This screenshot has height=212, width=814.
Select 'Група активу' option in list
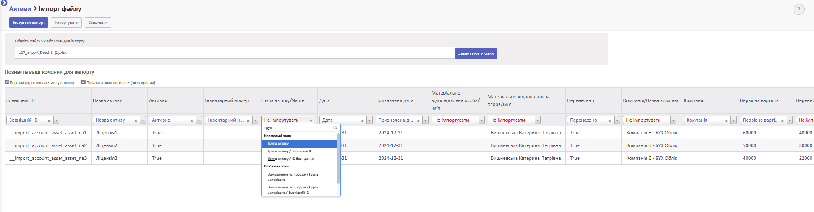[299, 144]
